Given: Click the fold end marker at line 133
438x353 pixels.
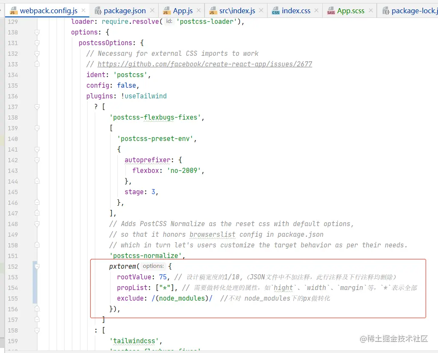Looking at the screenshot, I should click(37, 64).
